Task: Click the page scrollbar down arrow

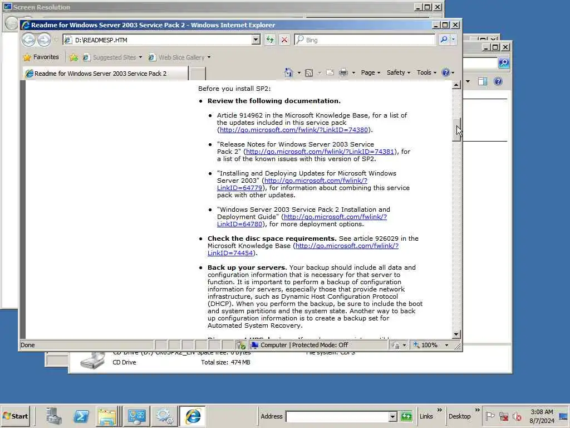Action: (x=456, y=334)
